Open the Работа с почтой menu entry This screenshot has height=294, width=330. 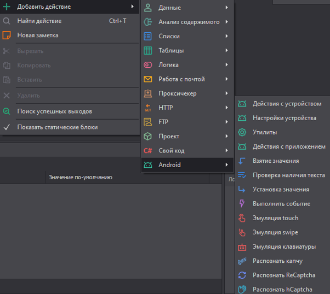187,79
